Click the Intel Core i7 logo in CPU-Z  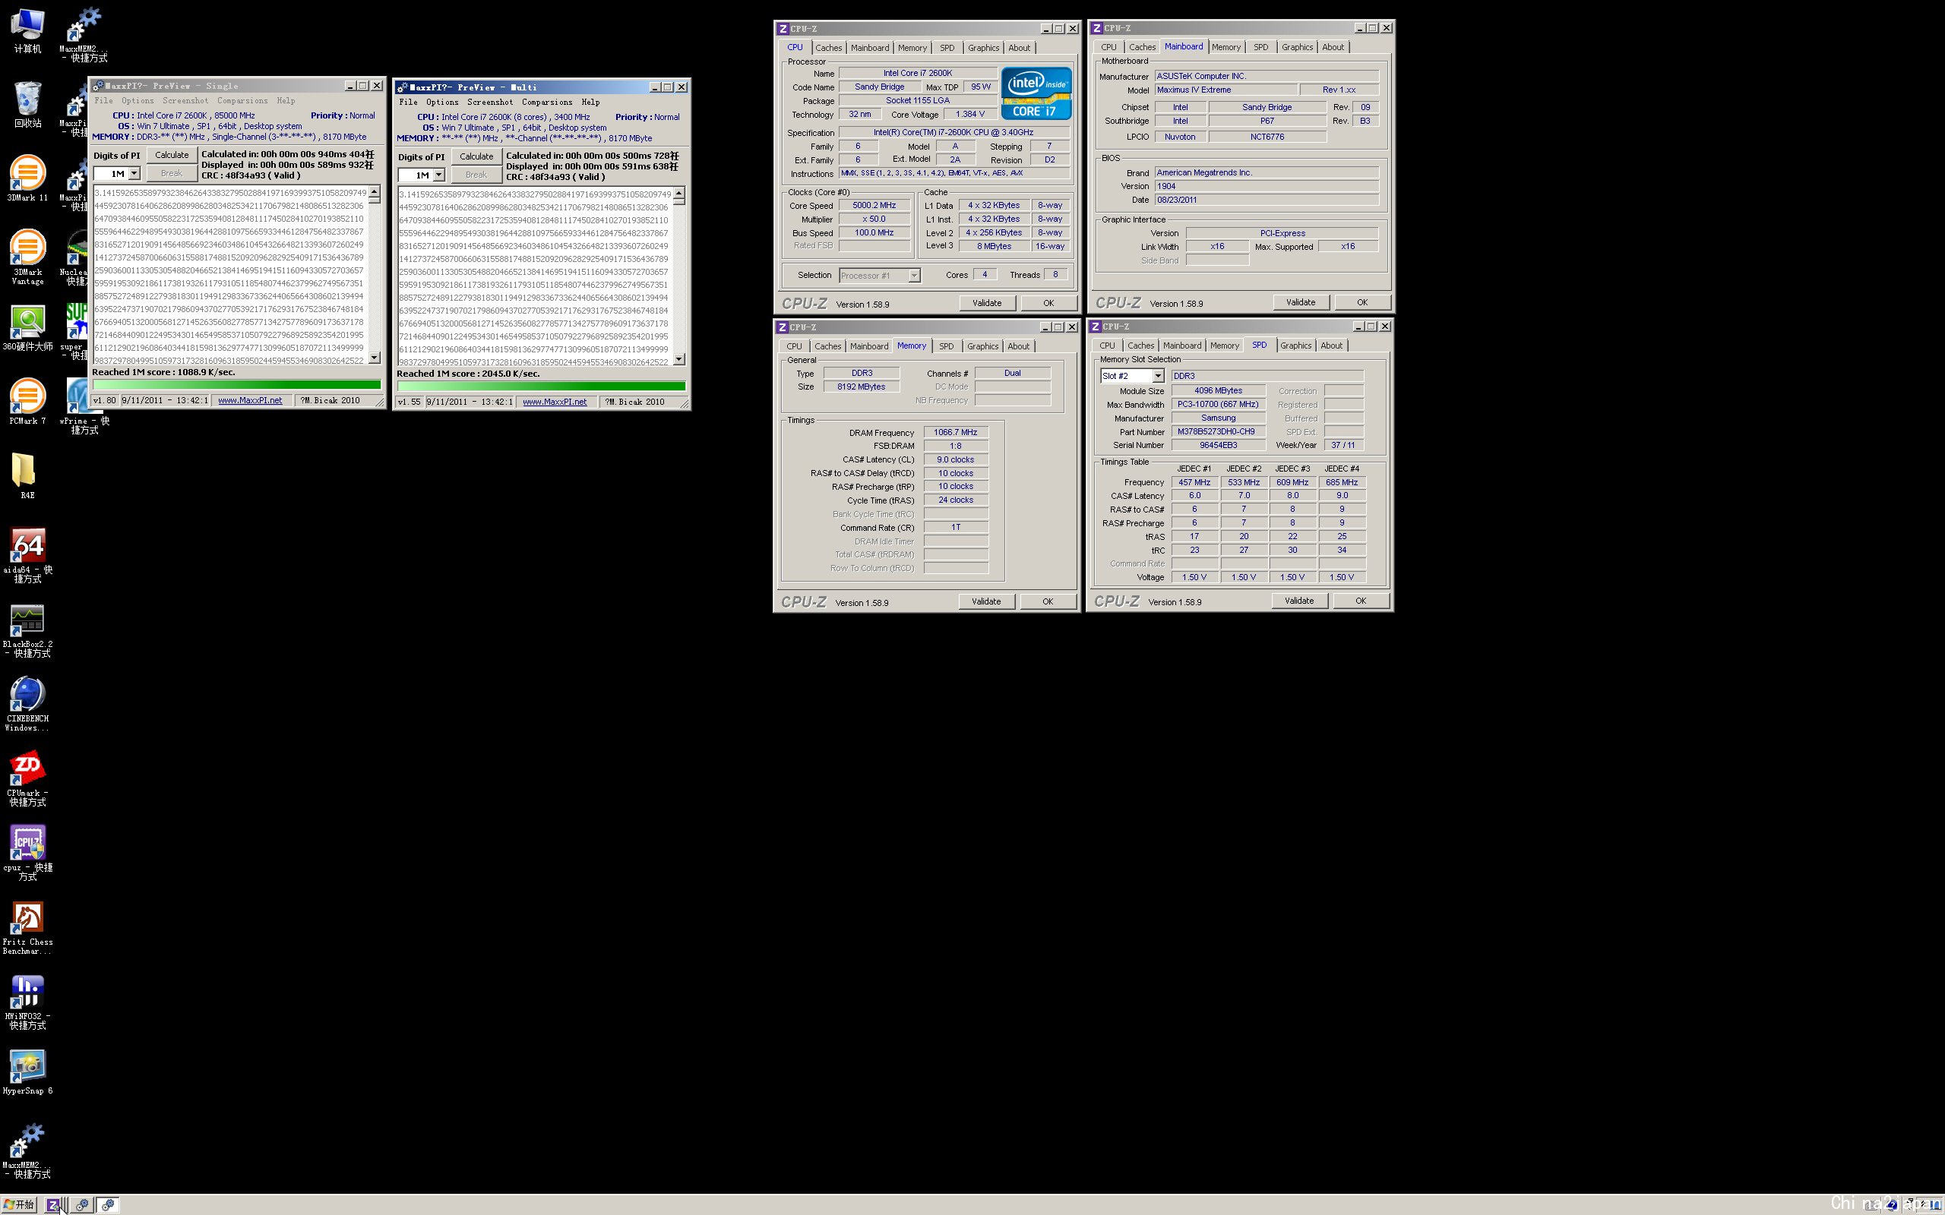pyautogui.click(x=1036, y=93)
